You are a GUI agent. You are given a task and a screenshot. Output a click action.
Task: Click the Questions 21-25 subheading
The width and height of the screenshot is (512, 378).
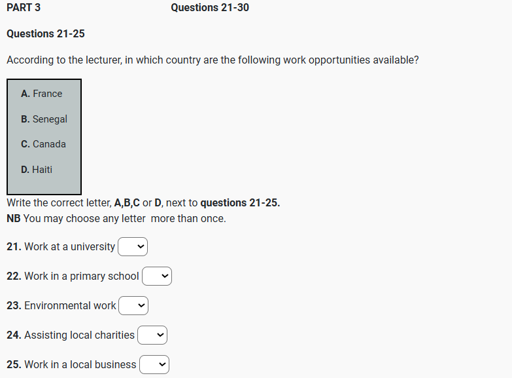point(46,34)
